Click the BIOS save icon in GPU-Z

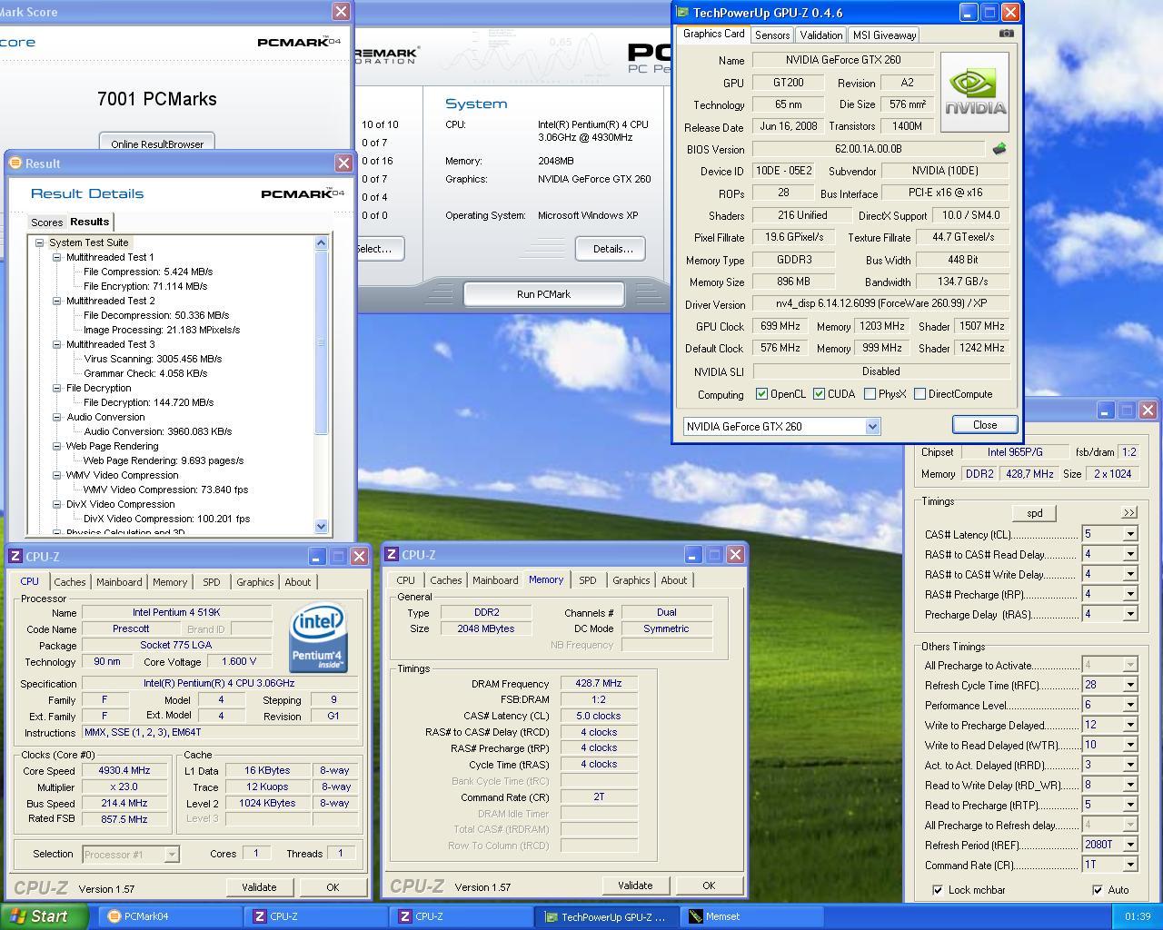[x=999, y=148]
